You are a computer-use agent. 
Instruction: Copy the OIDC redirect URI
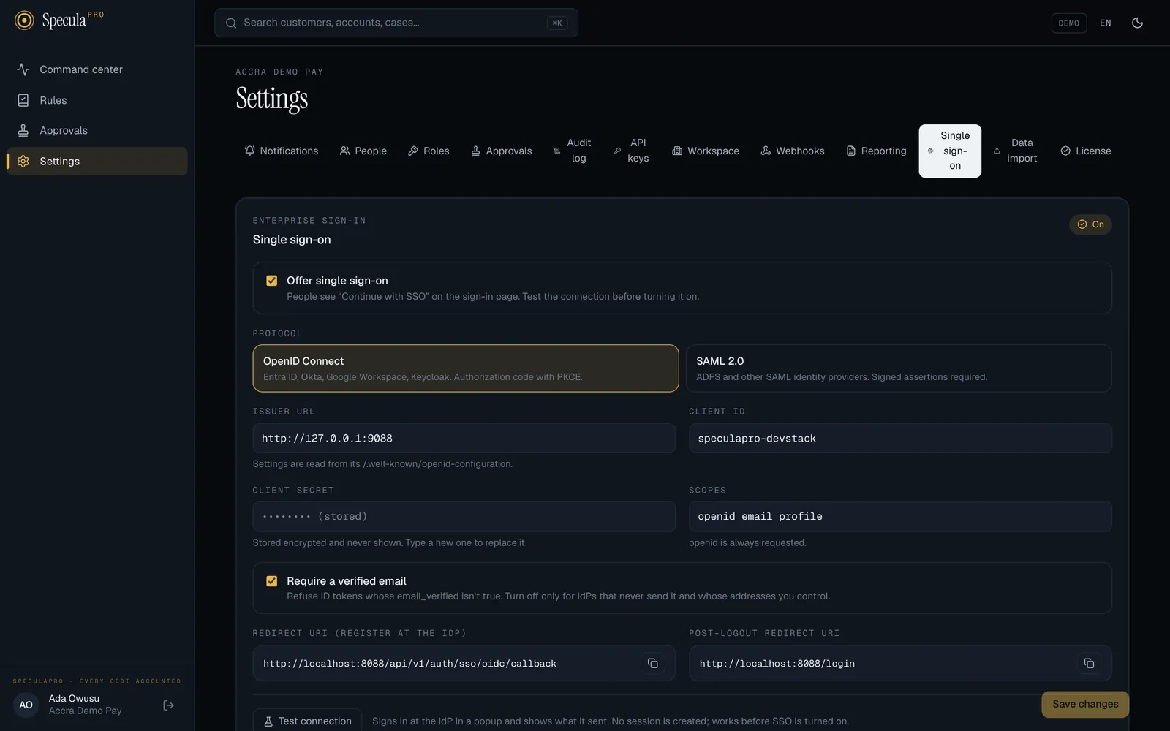click(652, 664)
